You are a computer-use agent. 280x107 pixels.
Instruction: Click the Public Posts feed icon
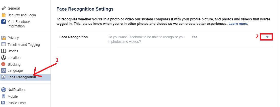pos(4,103)
